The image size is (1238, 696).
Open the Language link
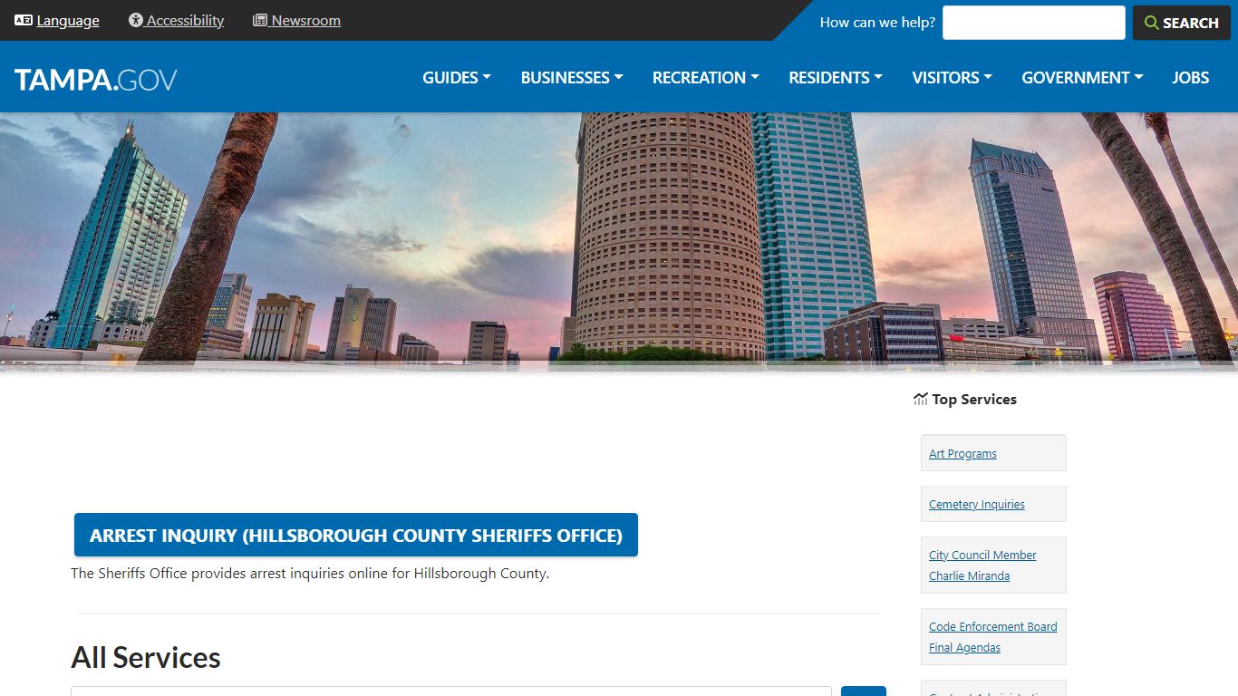pyautogui.click(x=68, y=21)
